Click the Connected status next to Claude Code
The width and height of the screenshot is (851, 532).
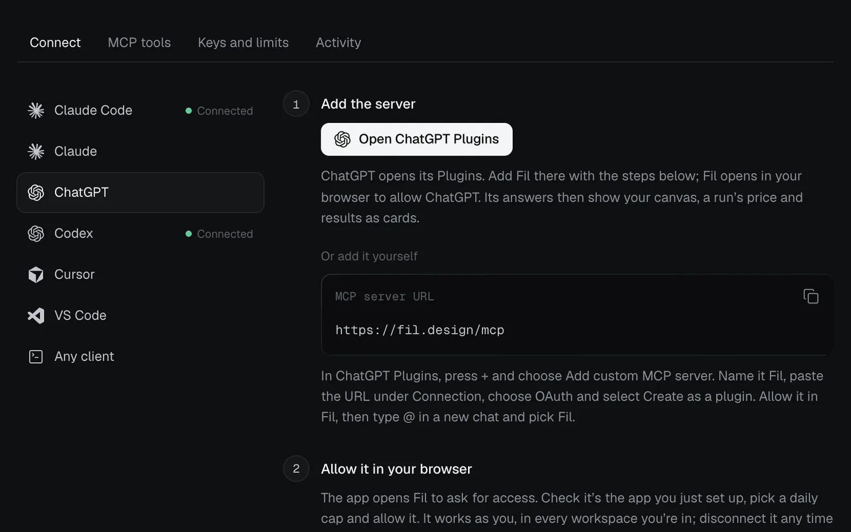219,111
